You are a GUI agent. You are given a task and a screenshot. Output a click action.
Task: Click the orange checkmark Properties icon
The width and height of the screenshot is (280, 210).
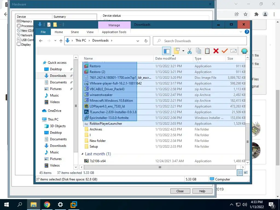coord(225,51)
